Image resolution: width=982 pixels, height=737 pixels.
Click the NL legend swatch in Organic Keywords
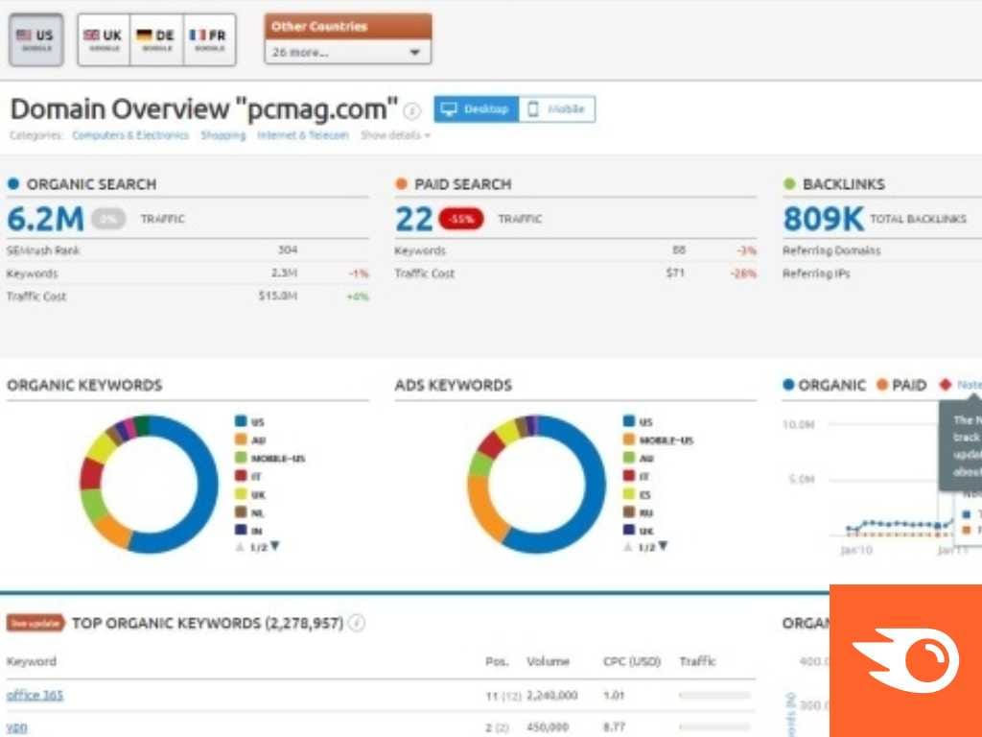point(241,512)
